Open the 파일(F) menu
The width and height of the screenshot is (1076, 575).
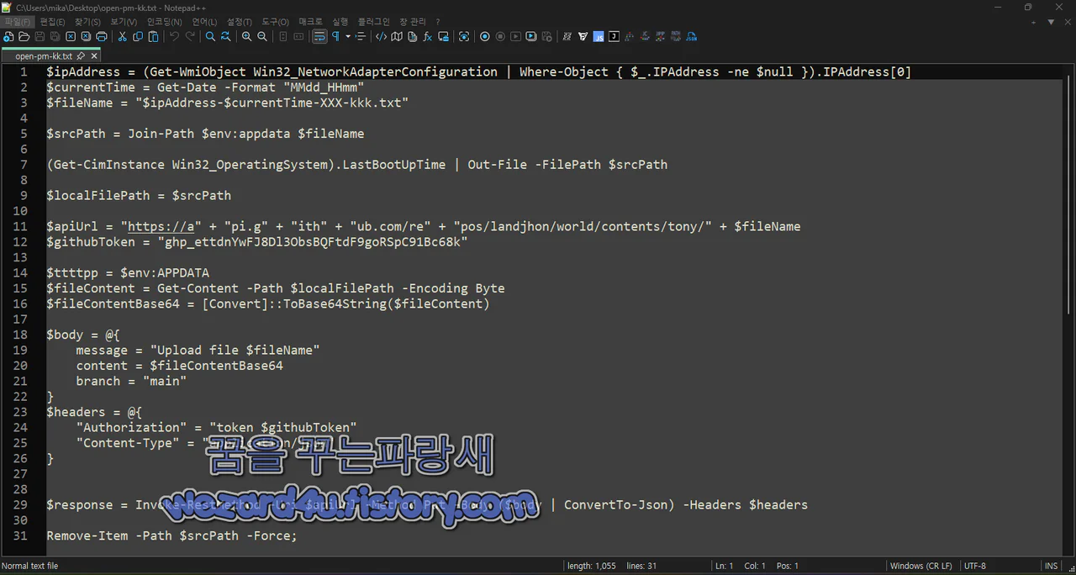click(17, 22)
